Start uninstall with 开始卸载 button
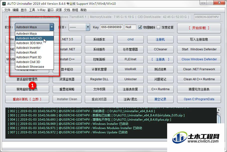The height and width of the screenshot is (152, 227). pyautogui.click(x=199, y=28)
